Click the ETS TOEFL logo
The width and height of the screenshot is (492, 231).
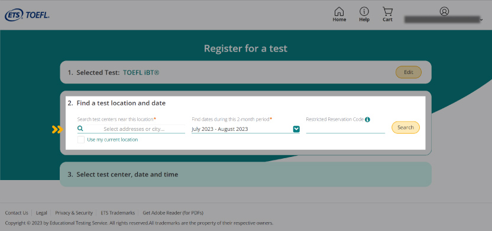[27, 15]
